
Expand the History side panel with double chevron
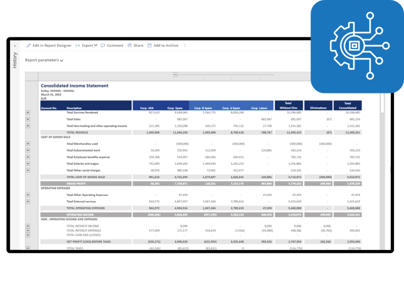pos(15,46)
